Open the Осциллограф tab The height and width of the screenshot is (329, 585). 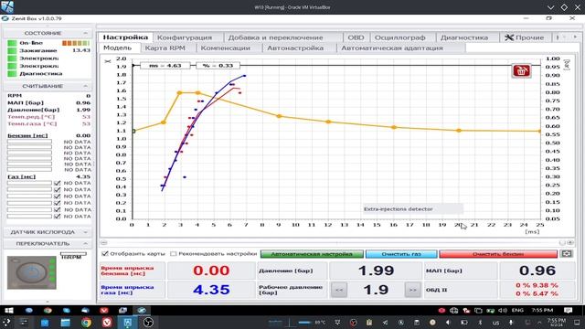coord(399,37)
